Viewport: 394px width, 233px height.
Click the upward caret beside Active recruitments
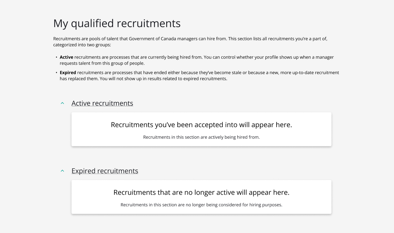pos(62,103)
